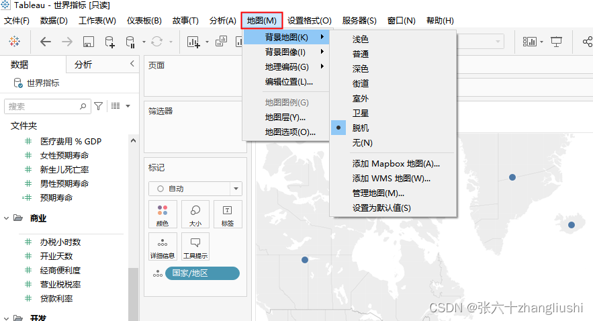The image size is (593, 321).
Task: Open the view options dropdown arrow in data pane
Action: (128, 106)
